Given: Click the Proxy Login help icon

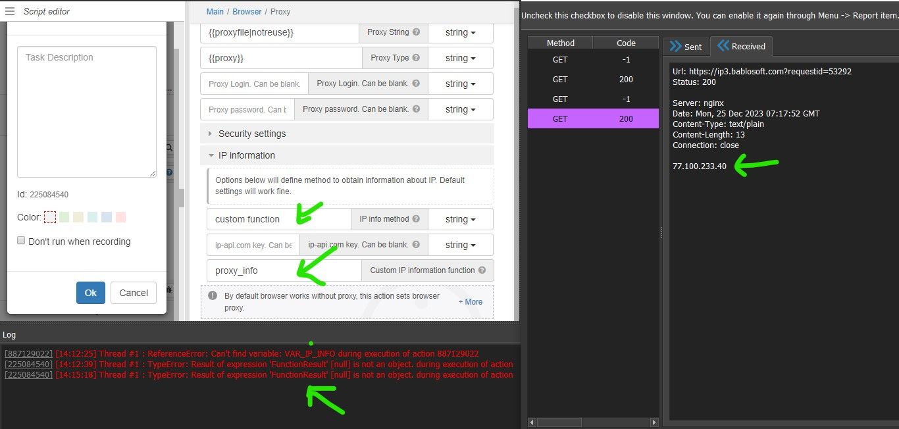Looking at the screenshot, I should click(x=416, y=84).
